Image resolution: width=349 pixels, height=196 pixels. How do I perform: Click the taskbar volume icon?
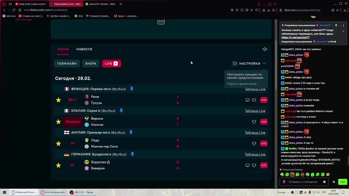[x=319, y=192]
